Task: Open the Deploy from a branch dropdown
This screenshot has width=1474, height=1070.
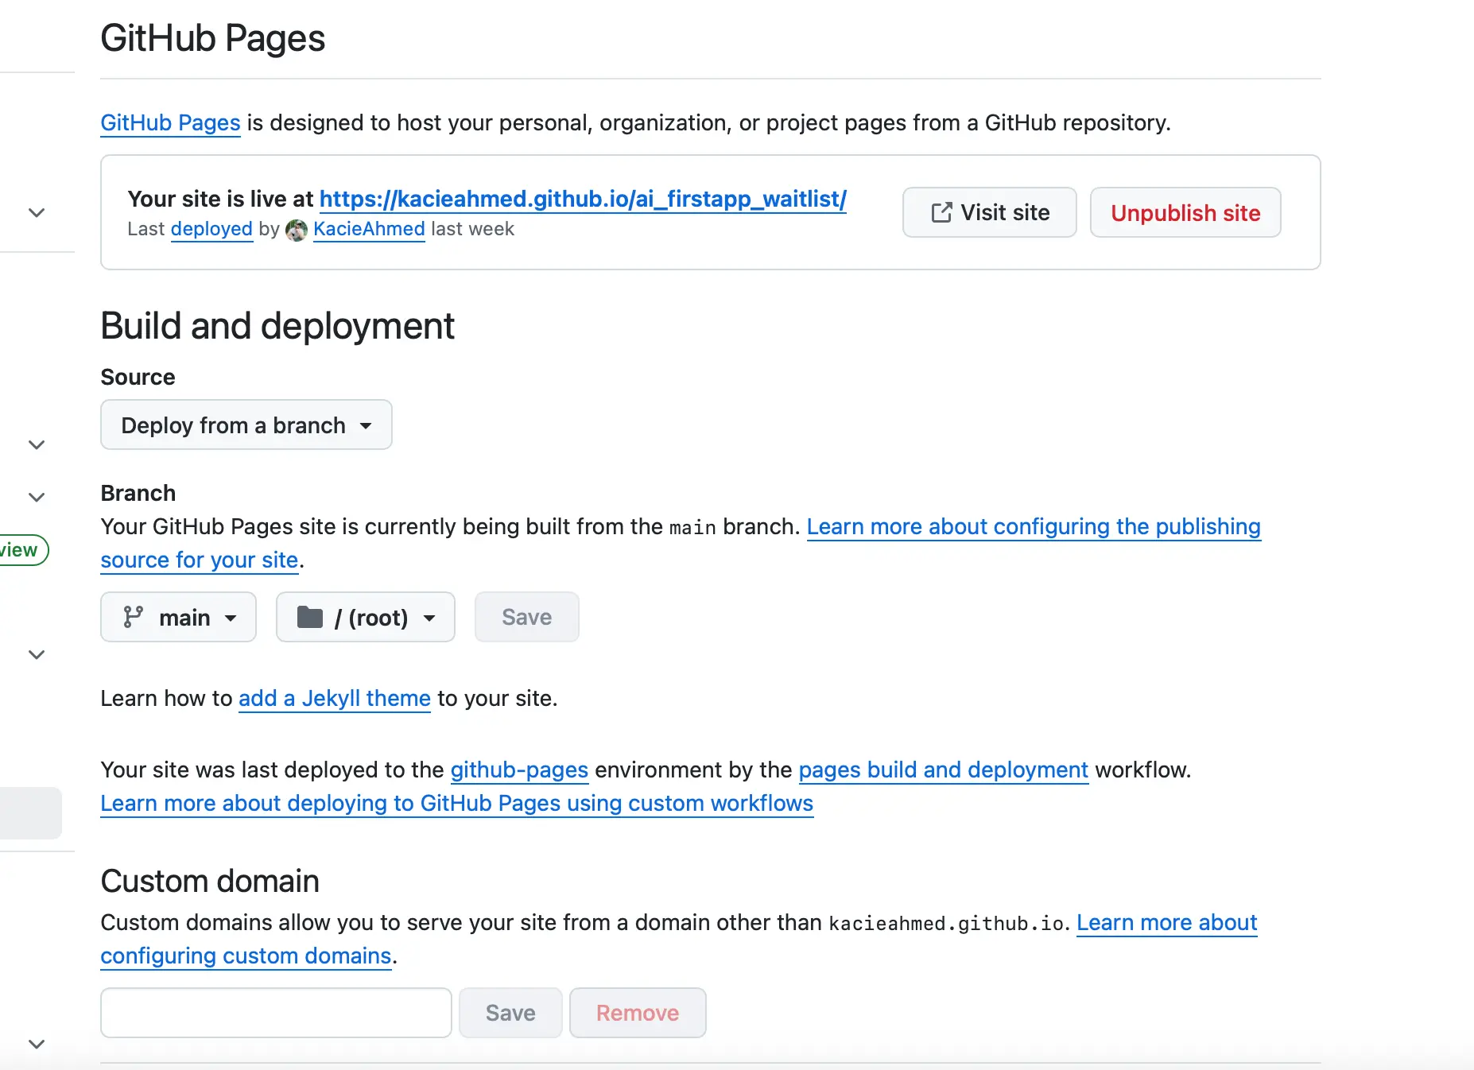Action: pos(246,425)
